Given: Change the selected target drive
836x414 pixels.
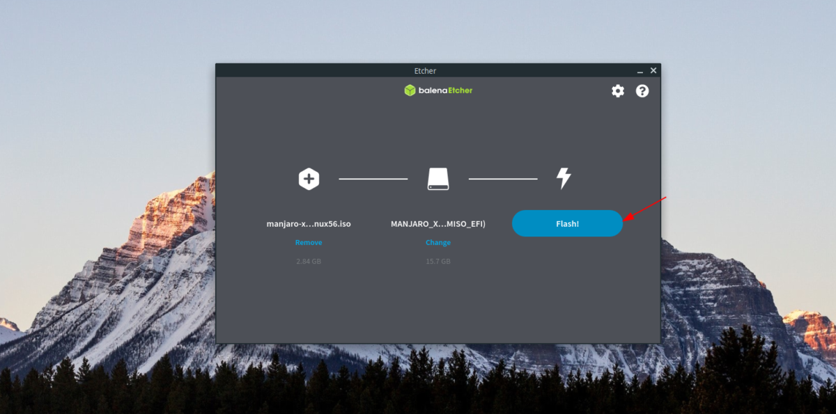Looking at the screenshot, I should [x=438, y=242].
